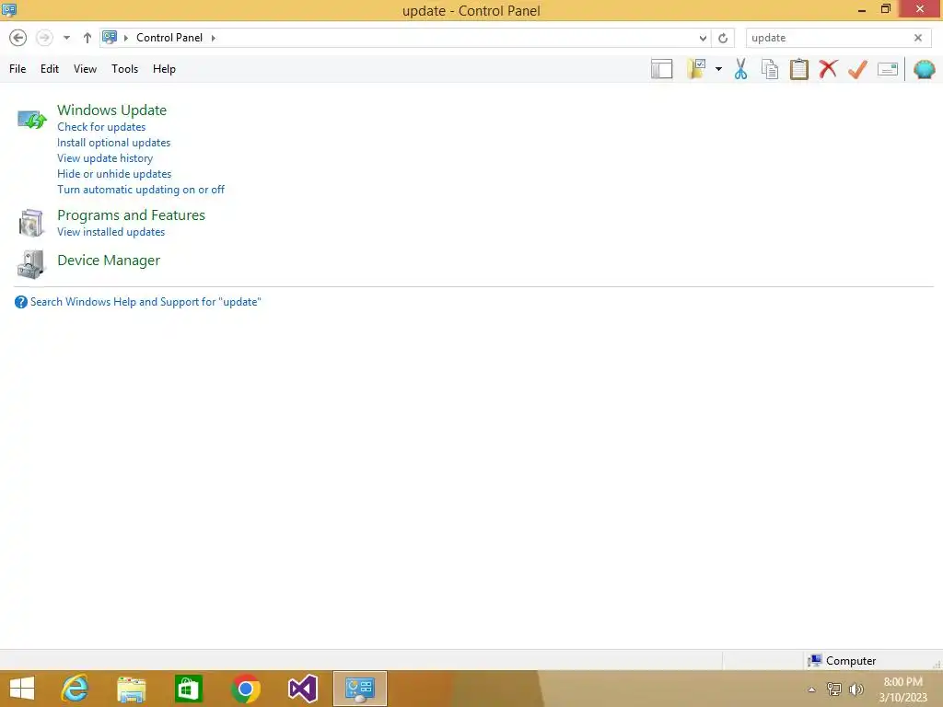Screen dimensions: 943x707
Task: Click Hide or unhide updates link
Action: 114,174
